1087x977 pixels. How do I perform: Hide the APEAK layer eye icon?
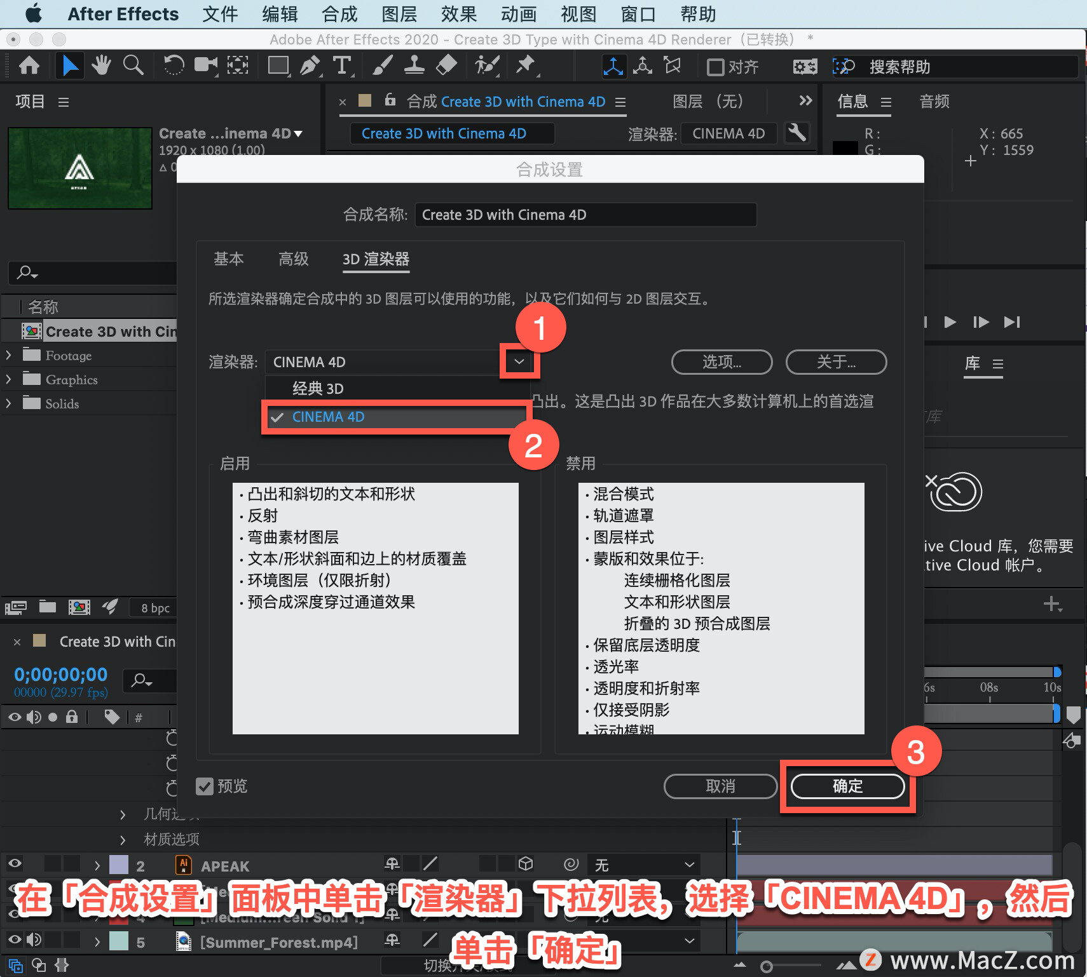point(15,863)
